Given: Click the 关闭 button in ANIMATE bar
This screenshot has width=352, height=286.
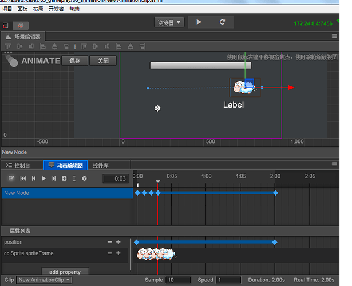Looking at the screenshot, I should click(x=103, y=61).
